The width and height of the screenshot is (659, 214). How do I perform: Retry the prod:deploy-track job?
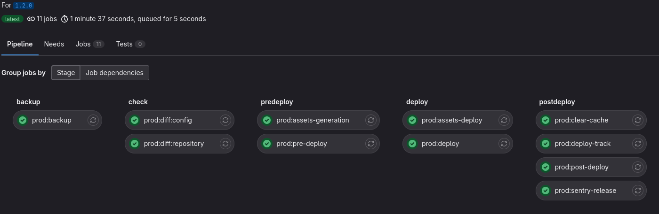tap(638, 144)
